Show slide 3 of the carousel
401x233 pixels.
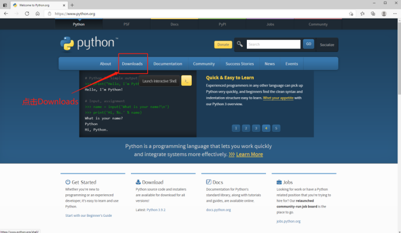coord(256,128)
